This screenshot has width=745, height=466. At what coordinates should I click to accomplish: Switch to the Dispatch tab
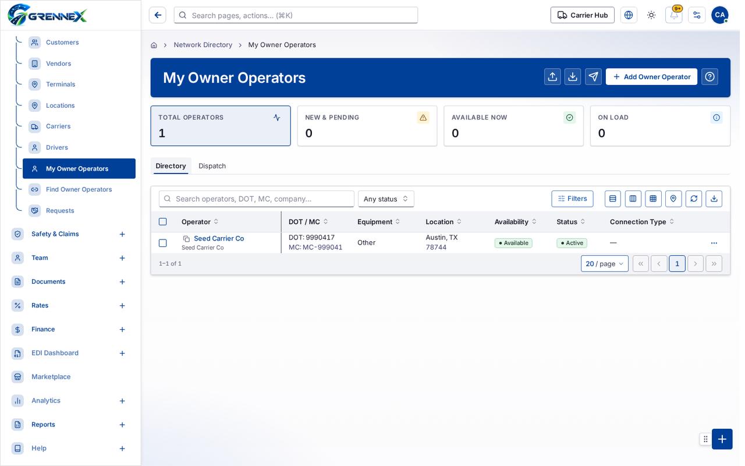point(212,166)
